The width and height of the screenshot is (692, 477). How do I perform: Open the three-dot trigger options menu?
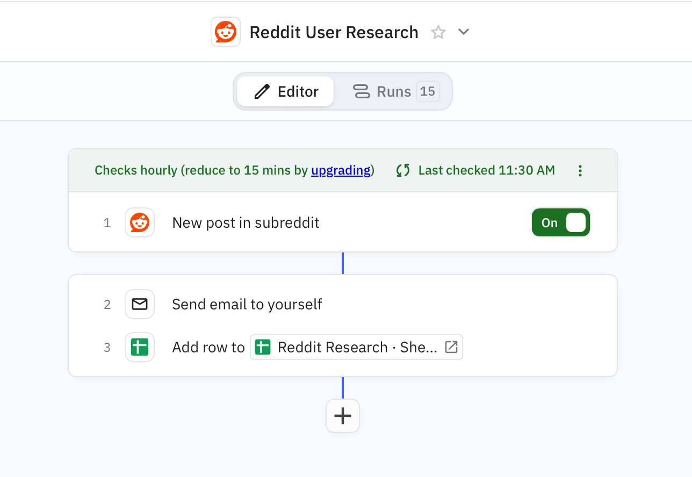pos(580,171)
